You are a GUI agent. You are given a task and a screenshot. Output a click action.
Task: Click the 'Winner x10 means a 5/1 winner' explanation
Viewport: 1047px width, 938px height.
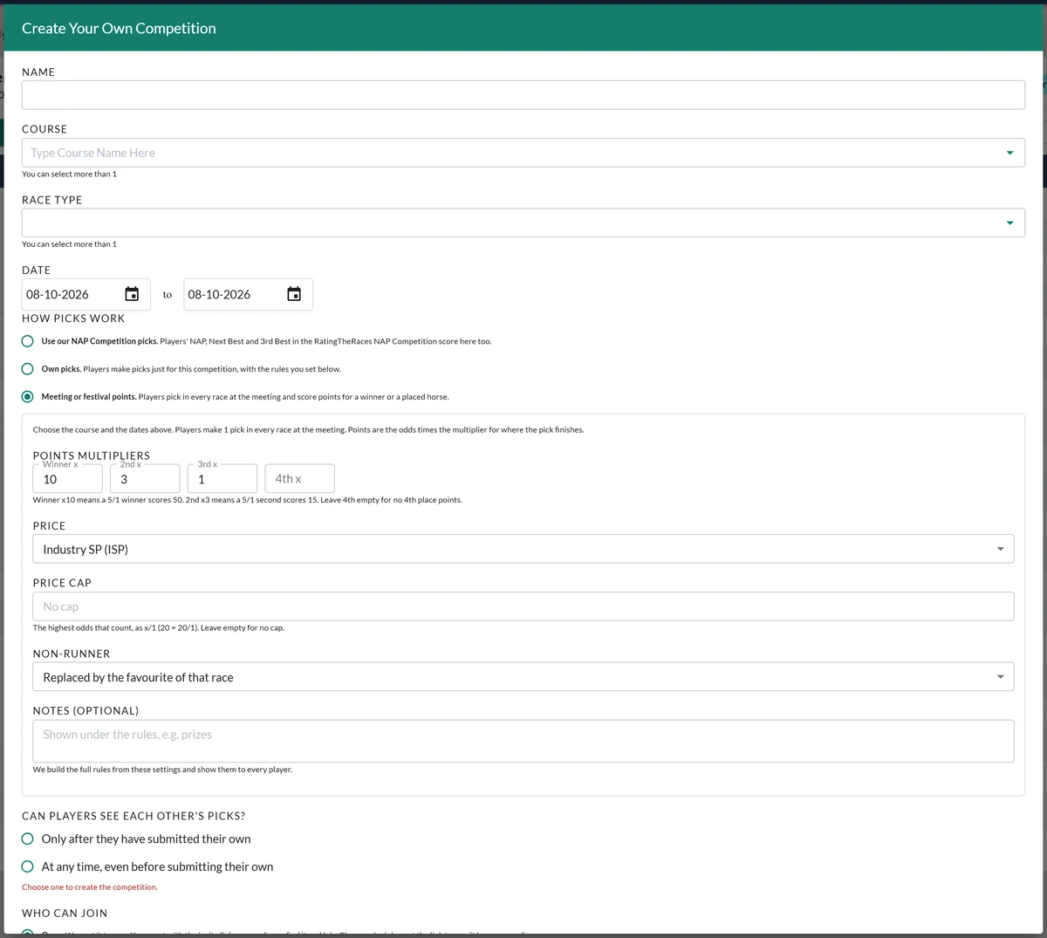coord(248,500)
